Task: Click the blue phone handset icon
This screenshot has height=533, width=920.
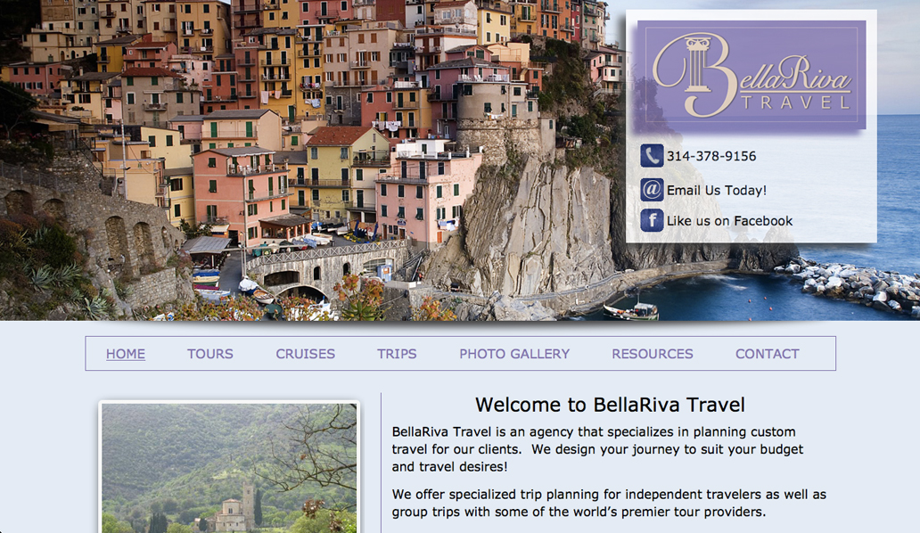Action: click(652, 156)
